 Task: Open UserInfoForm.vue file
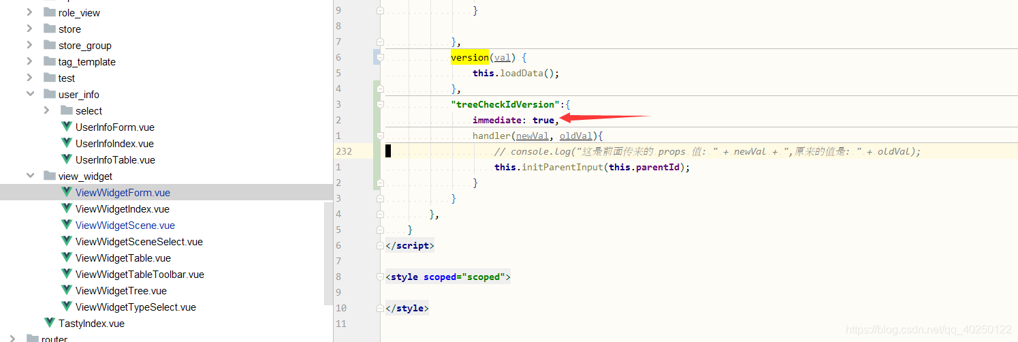pos(114,127)
